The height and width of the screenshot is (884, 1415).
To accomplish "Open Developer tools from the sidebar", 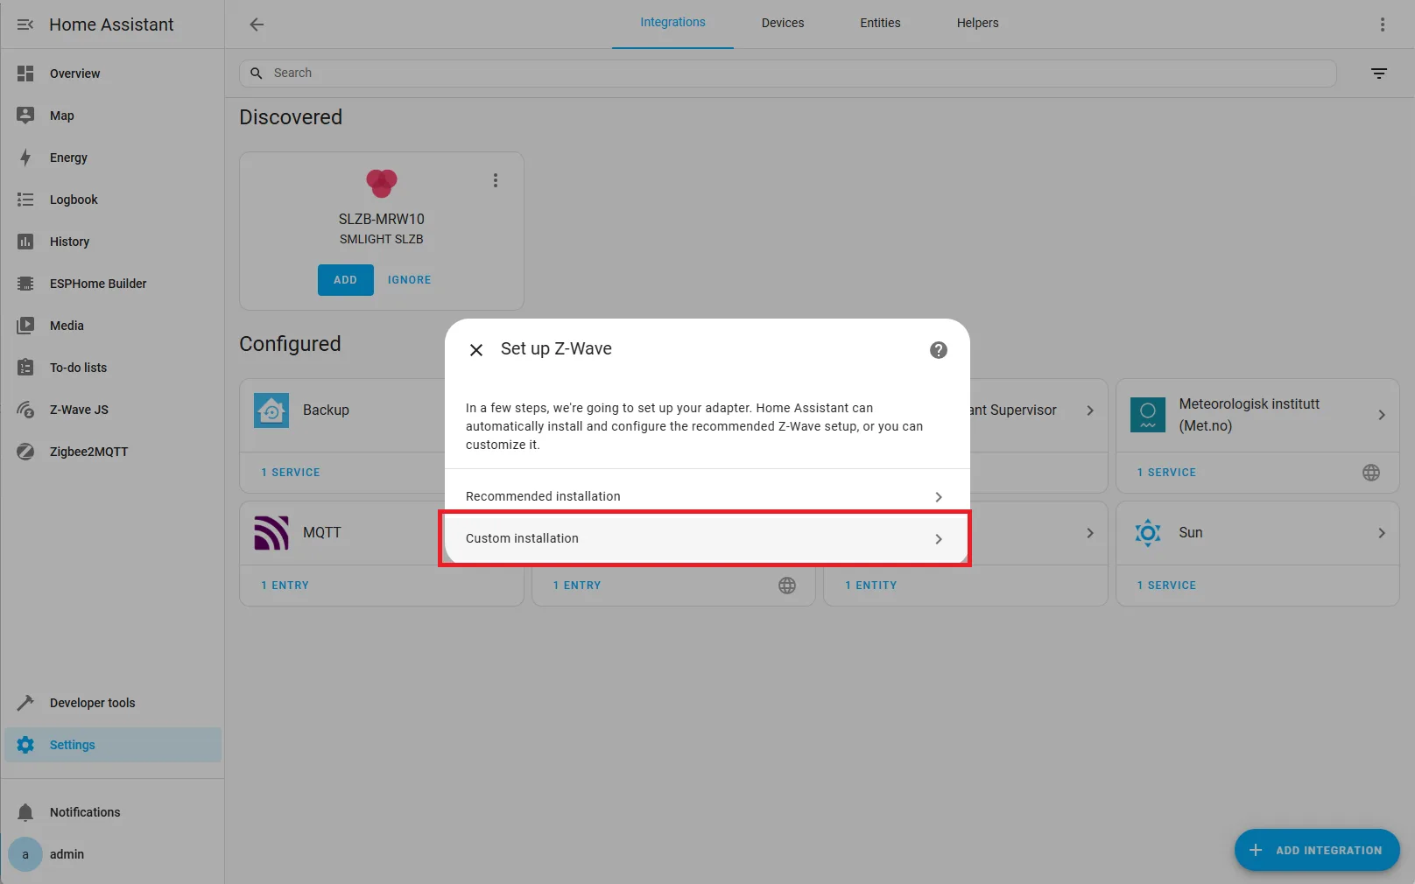I will [x=92, y=703].
